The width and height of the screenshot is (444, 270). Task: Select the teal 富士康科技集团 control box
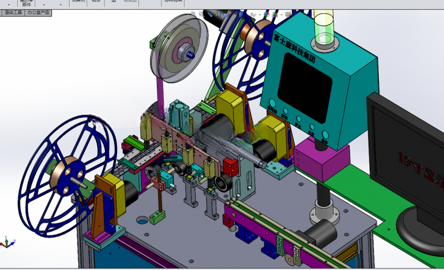point(320,81)
